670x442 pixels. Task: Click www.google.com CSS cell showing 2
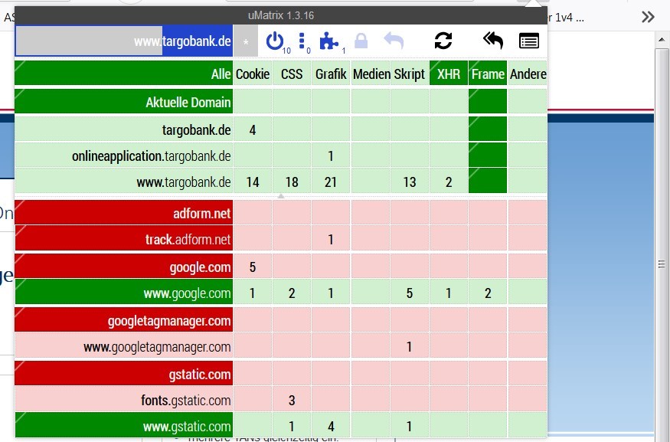[x=292, y=293]
